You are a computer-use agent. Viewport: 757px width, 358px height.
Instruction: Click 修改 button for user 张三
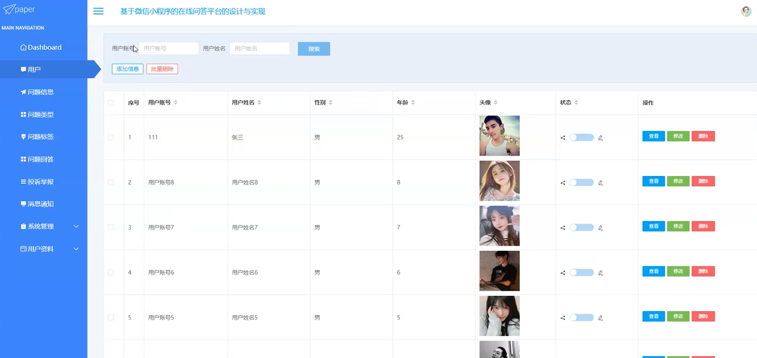tap(678, 136)
